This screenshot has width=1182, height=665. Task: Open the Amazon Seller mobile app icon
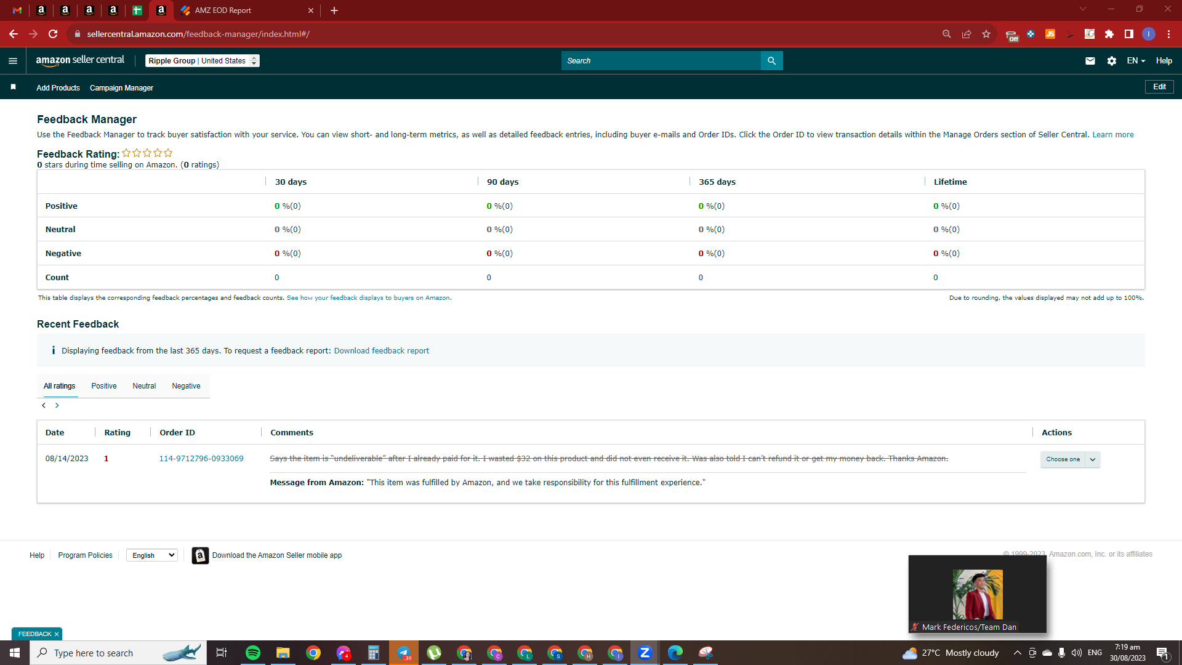tap(200, 555)
